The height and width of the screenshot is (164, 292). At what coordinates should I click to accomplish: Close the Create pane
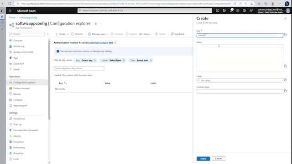pyautogui.click(x=285, y=19)
